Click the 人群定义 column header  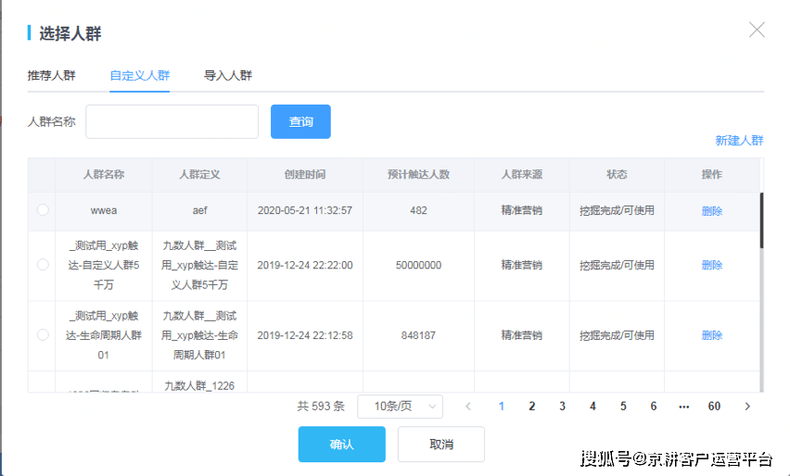(x=199, y=175)
